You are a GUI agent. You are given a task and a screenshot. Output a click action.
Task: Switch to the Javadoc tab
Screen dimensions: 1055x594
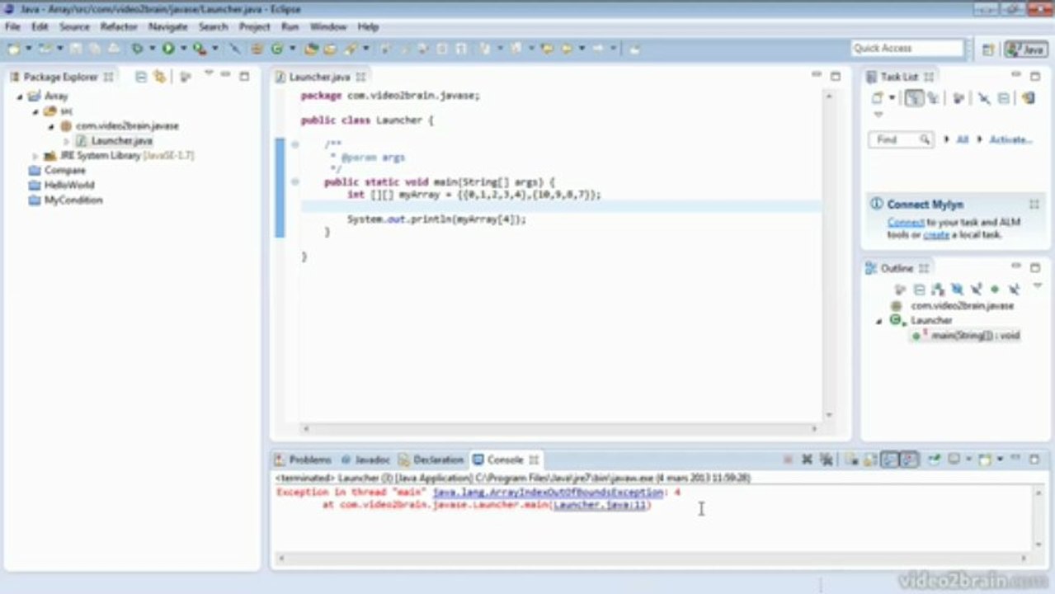click(365, 460)
